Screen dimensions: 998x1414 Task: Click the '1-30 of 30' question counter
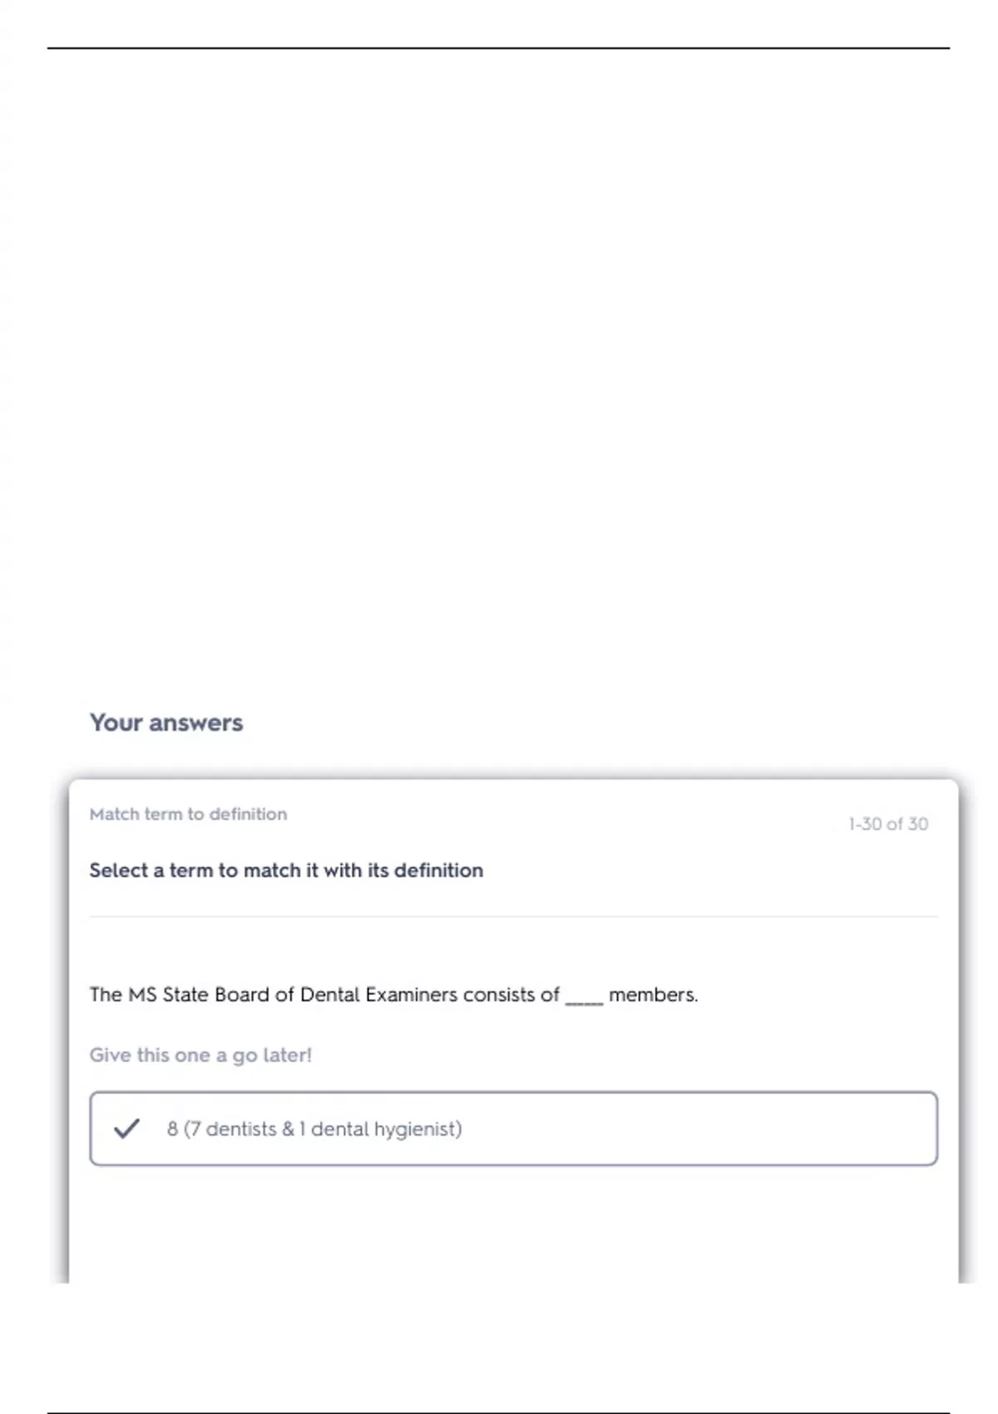click(887, 823)
